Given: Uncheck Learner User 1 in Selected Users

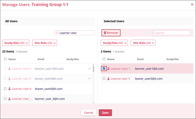Looking at the screenshot, I should (104, 68).
